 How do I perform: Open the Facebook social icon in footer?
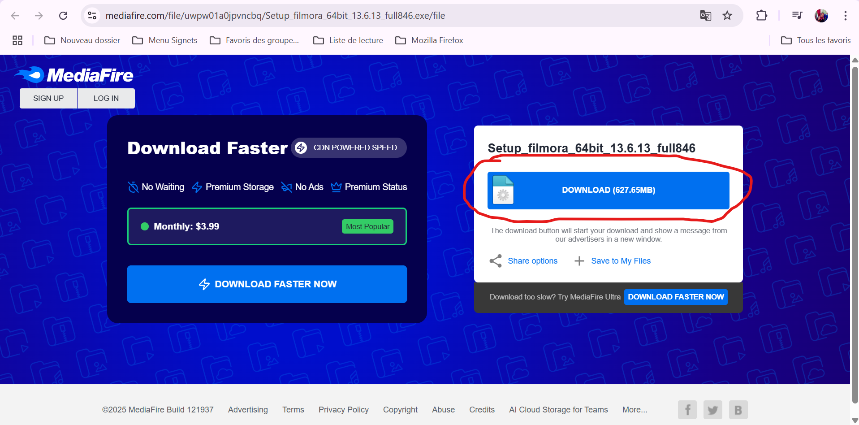(x=687, y=410)
